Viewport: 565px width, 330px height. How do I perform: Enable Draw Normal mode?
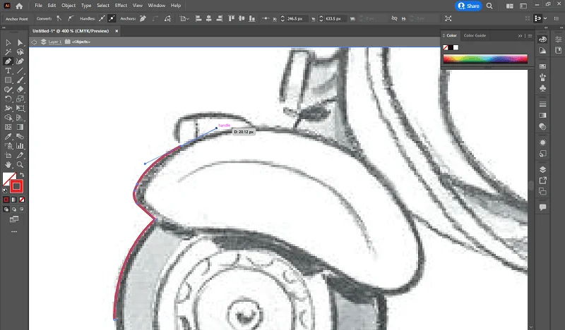[x=6, y=209]
